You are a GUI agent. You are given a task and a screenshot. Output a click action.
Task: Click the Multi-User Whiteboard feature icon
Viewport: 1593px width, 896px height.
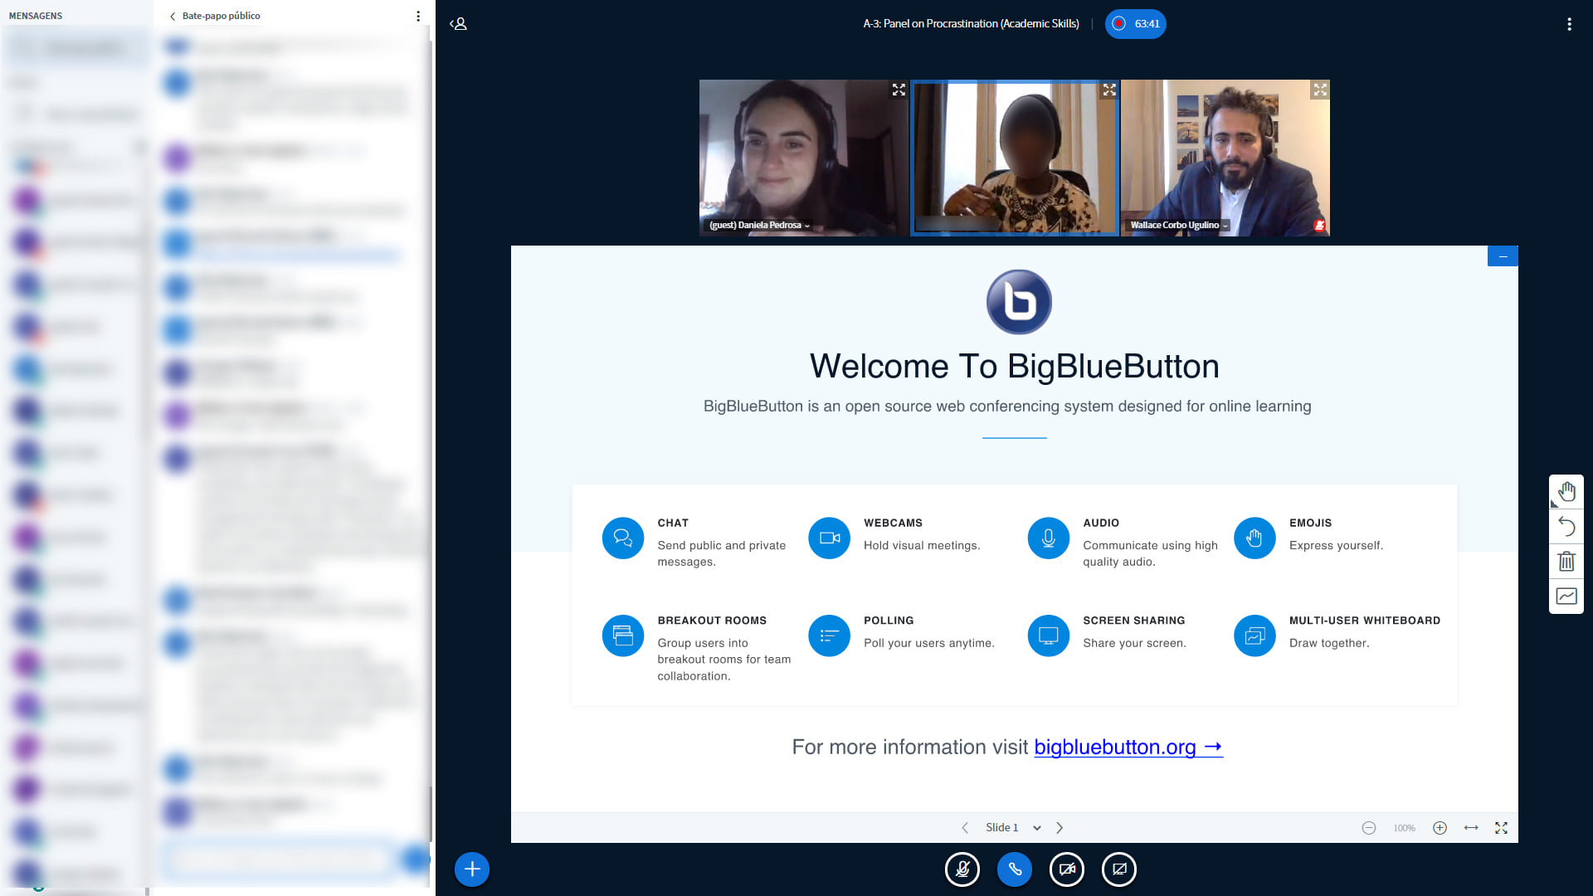click(x=1254, y=635)
